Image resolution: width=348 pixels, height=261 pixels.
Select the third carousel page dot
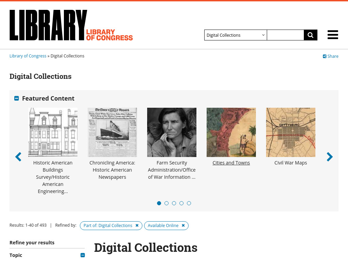[174, 203]
